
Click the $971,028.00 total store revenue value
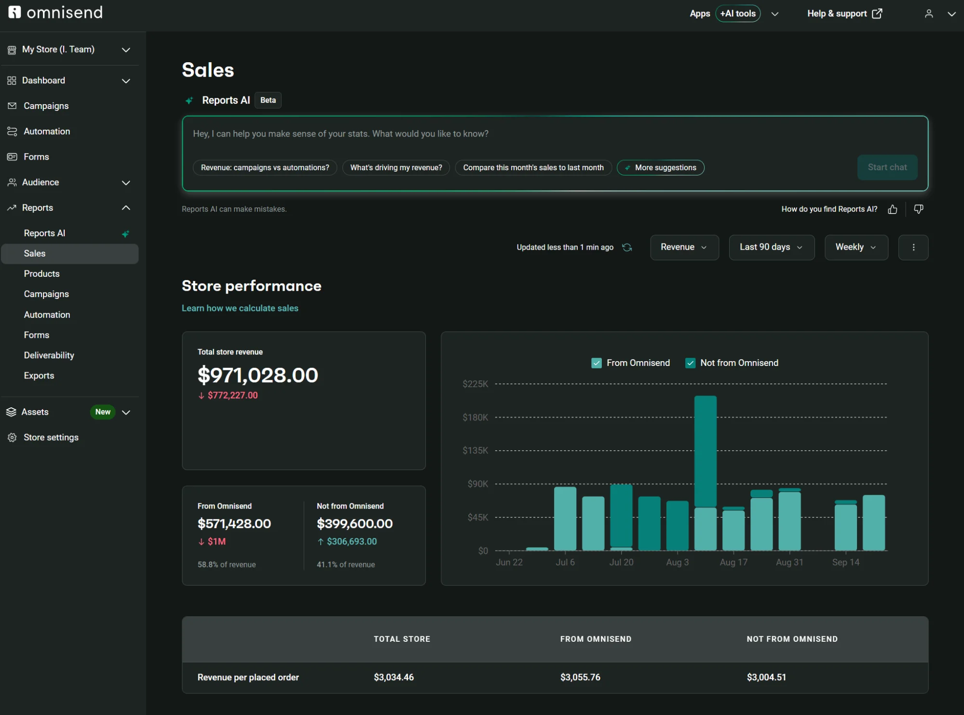[x=258, y=376]
